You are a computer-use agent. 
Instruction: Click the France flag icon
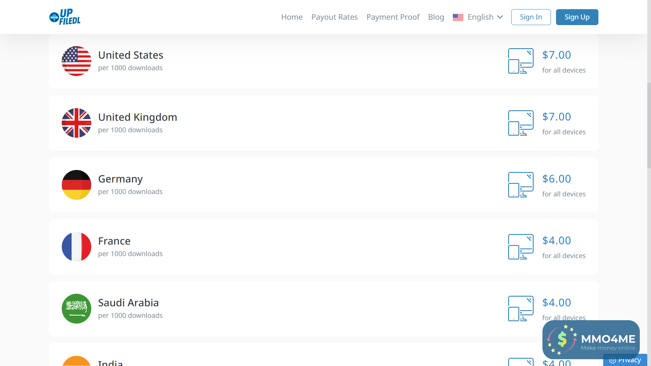76,247
